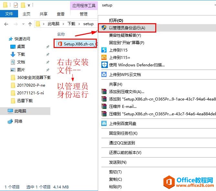Image resolution: width=216 pixels, height=191 pixels.
Task: Choose 打开(O) from context menu
Action: [116, 21]
